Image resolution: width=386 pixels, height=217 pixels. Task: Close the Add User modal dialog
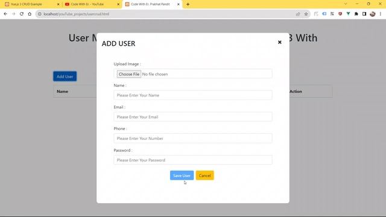point(280,42)
